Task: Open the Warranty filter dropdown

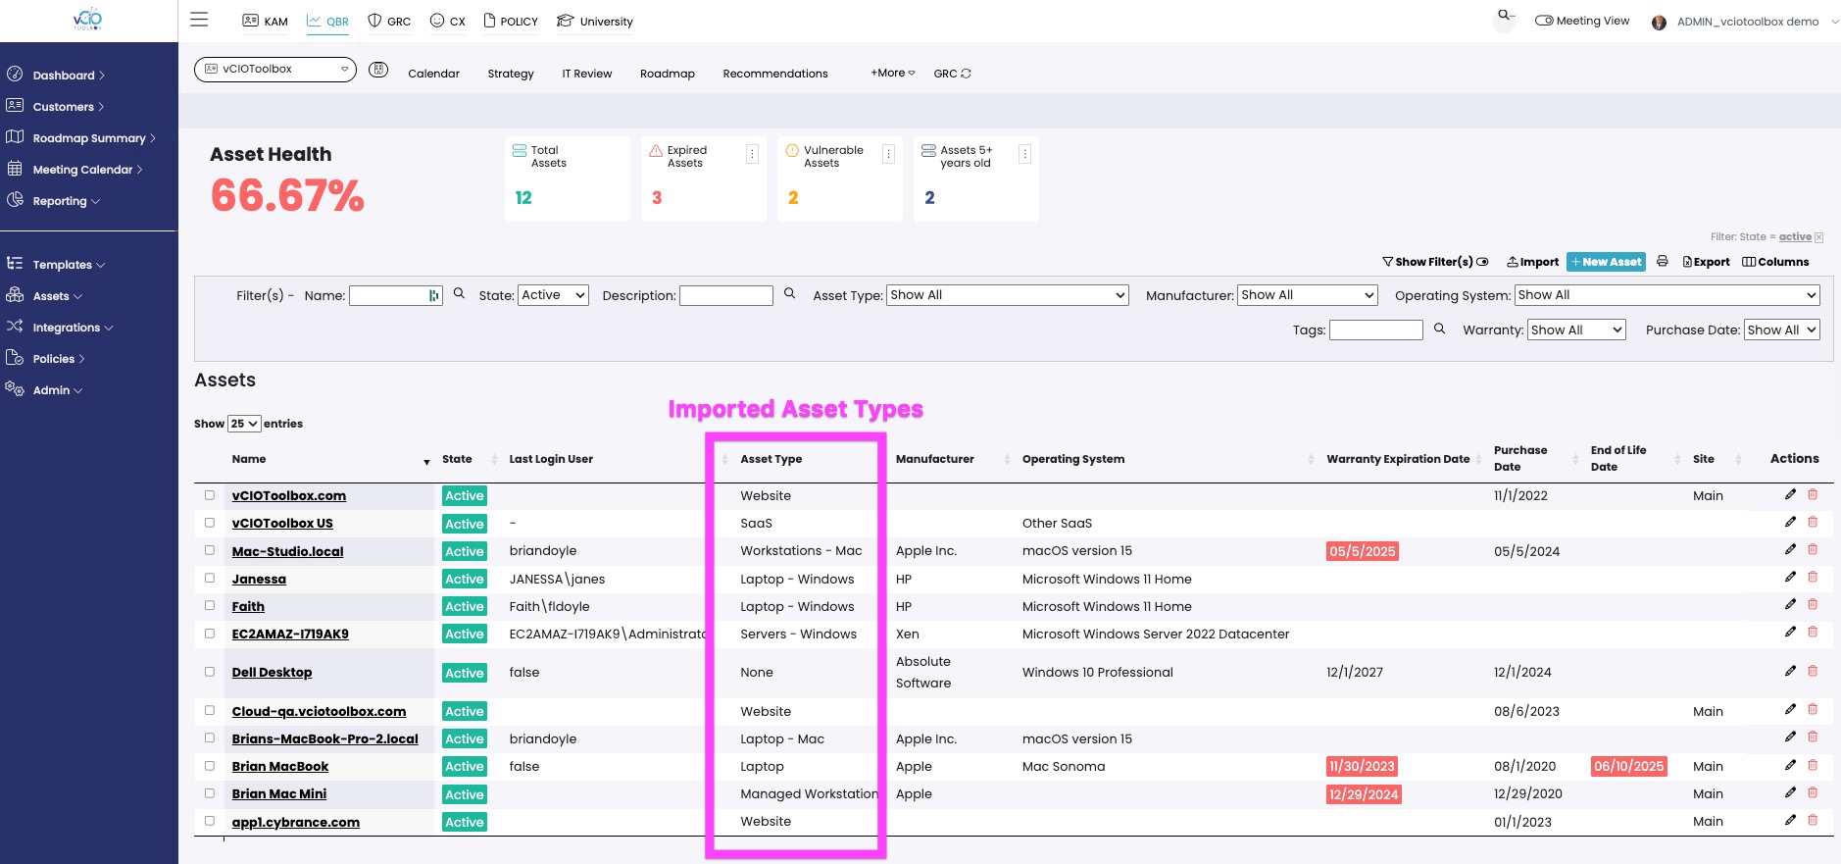Action: [x=1576, y=330]
